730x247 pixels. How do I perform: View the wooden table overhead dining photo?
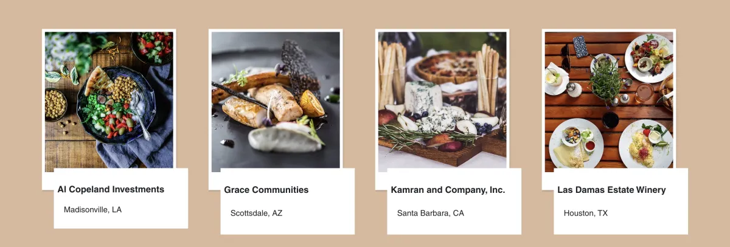tap(609, 100)
